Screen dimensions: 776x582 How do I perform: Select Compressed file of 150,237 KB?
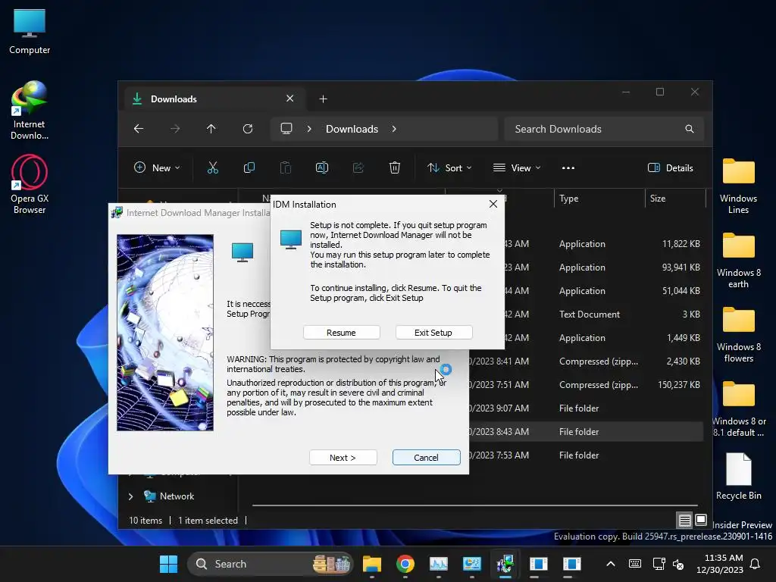(x=586, y=384)
